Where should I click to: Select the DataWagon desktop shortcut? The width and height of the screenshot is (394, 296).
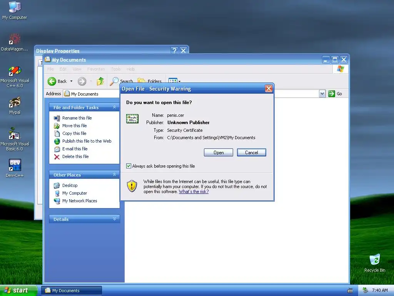click(15, 42)
